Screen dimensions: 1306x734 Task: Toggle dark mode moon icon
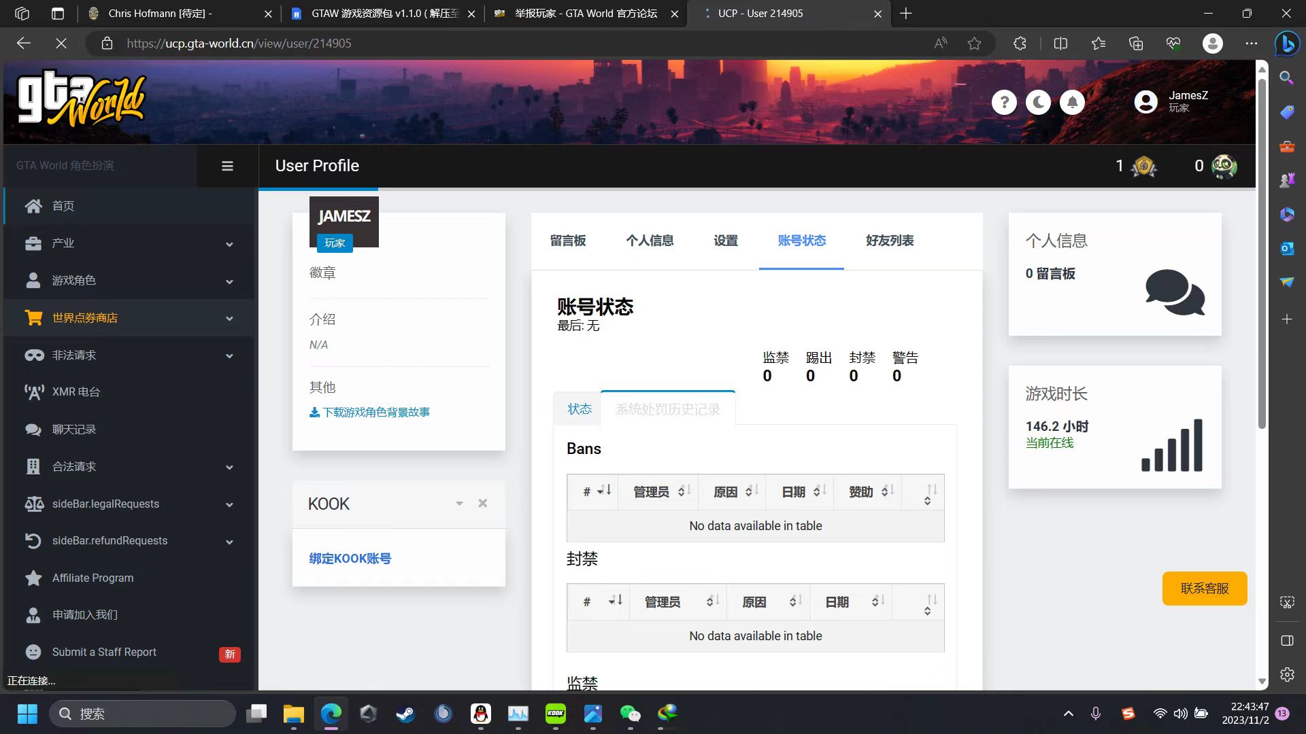pos(1038,103)
